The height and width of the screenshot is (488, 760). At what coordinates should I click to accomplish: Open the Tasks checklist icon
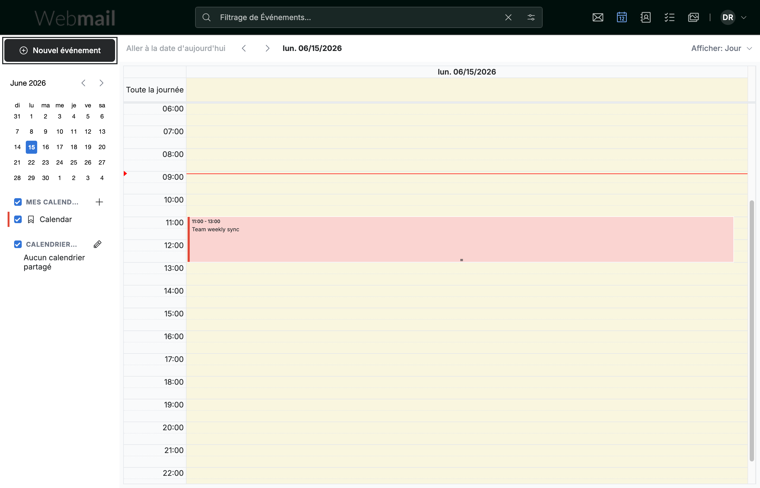click(669, 17)
